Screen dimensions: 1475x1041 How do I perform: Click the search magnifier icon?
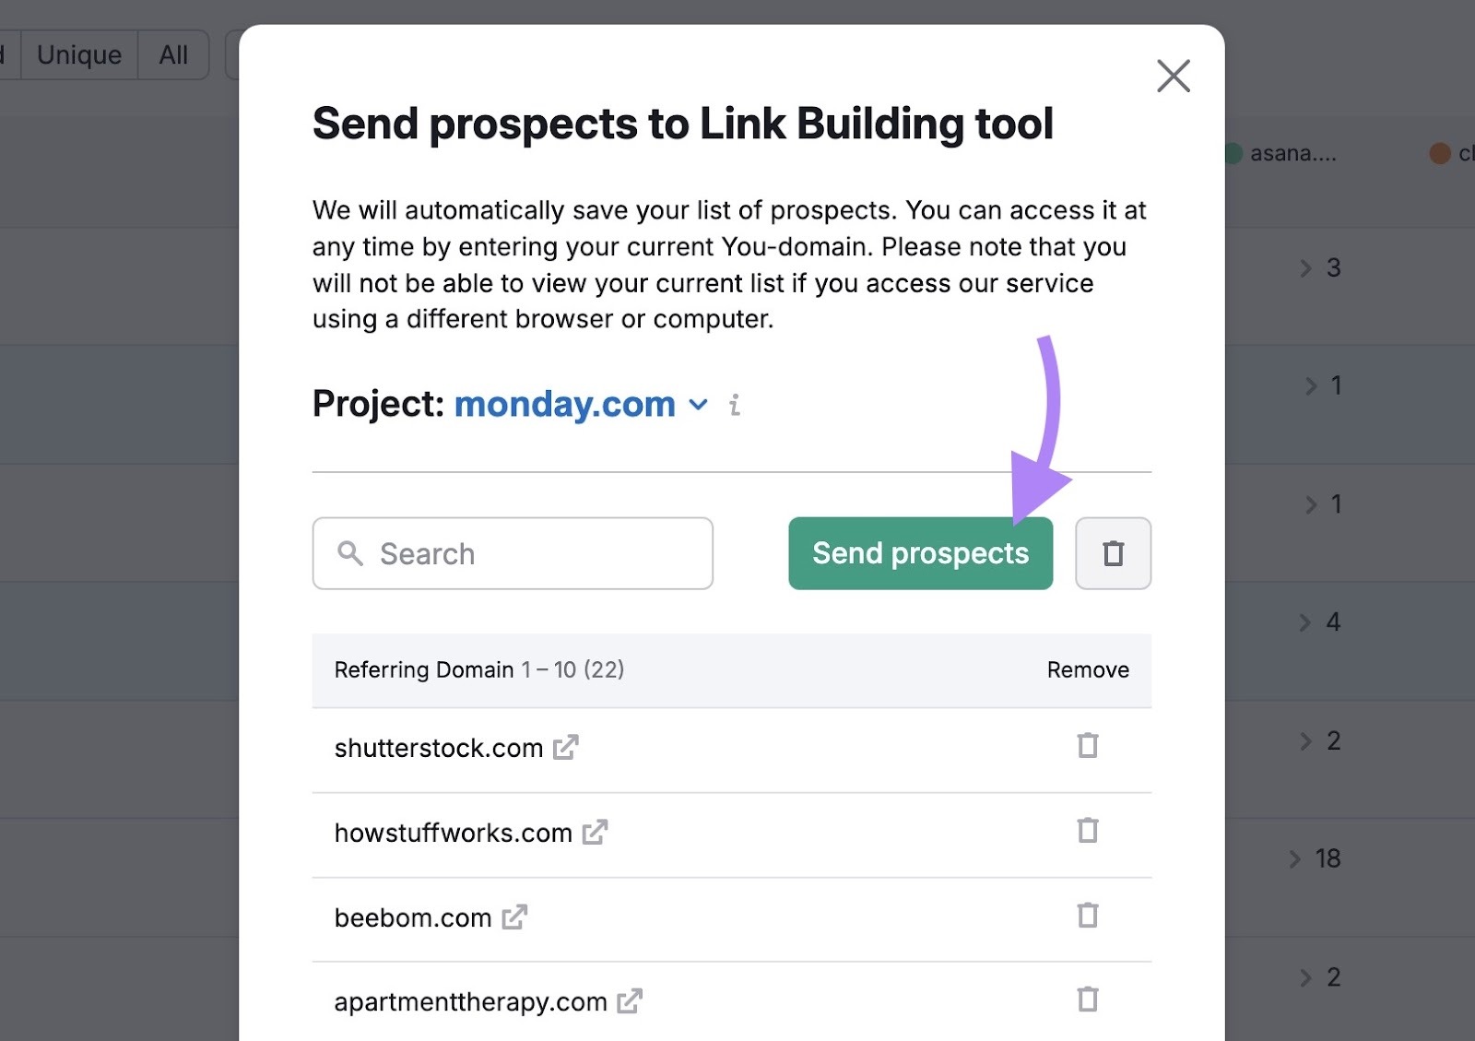point(350,553)
